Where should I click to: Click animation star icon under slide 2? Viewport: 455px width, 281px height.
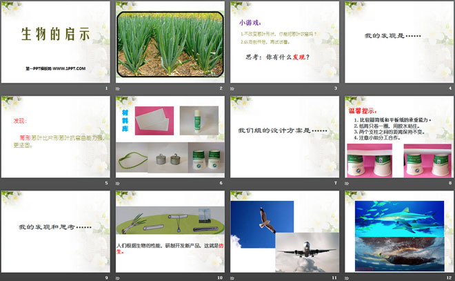tap(117, 88)
